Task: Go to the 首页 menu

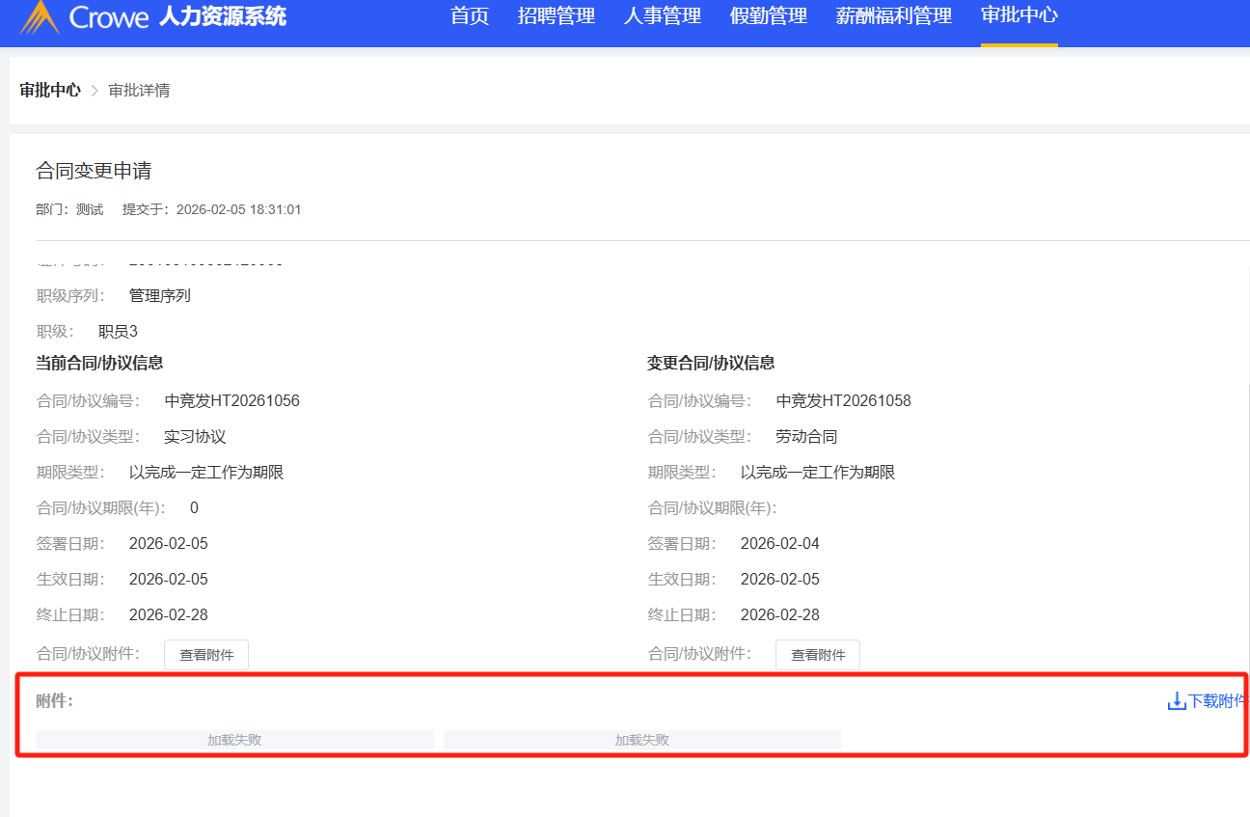Action: [470, 15]
